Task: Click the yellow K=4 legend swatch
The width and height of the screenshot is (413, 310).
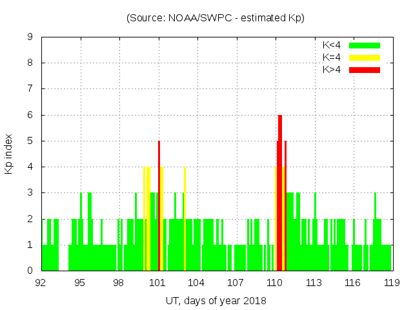Action: click(365, 57)
